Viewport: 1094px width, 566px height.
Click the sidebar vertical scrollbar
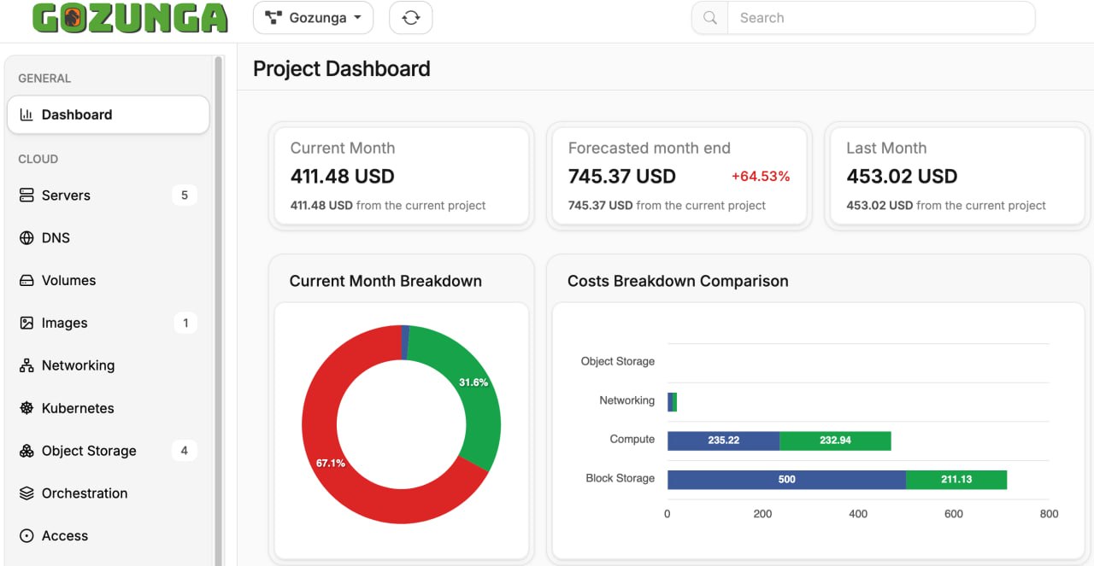pos(219,311)
